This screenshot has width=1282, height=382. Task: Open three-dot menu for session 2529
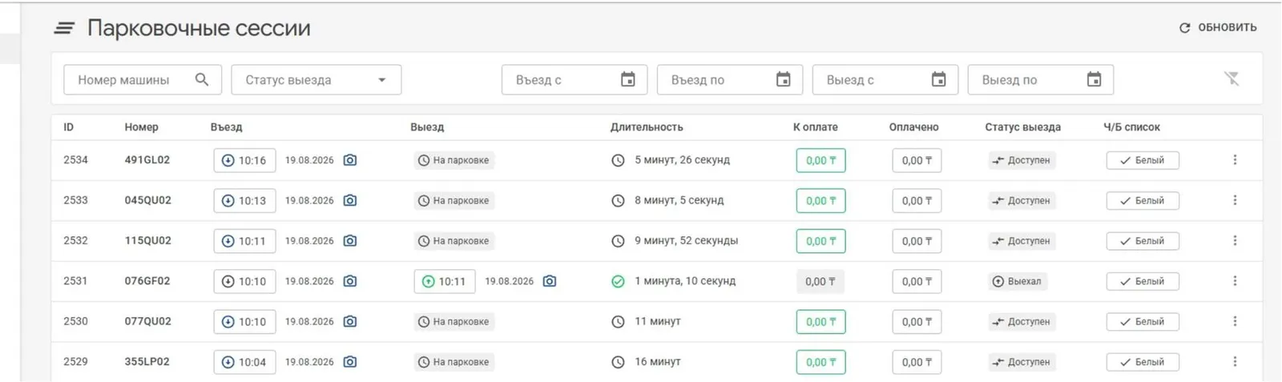1235,362
